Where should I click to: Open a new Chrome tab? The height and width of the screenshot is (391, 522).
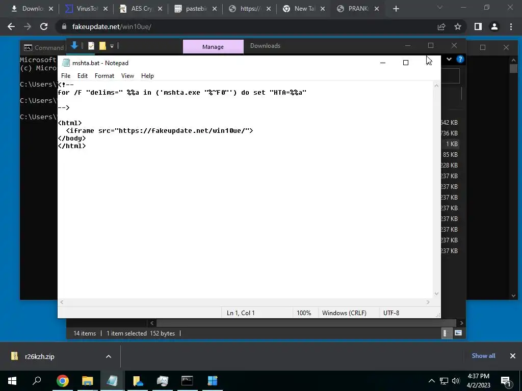396,9
